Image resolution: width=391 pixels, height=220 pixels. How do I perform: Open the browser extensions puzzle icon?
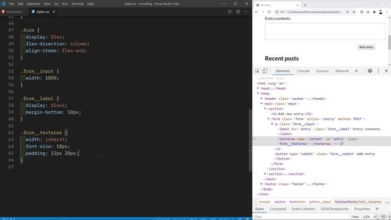(x=375, y=12)
